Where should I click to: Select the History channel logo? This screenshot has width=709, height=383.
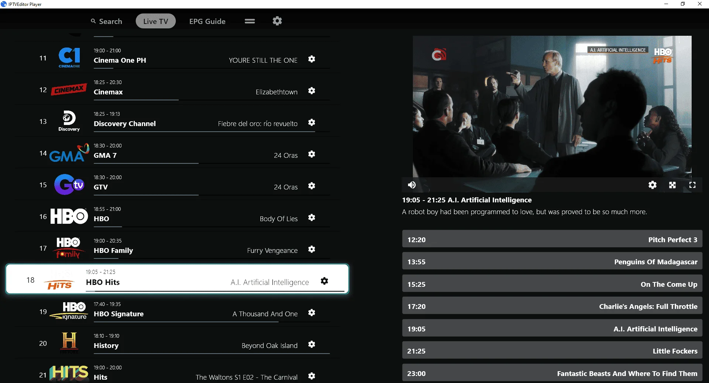pos(69,342)
